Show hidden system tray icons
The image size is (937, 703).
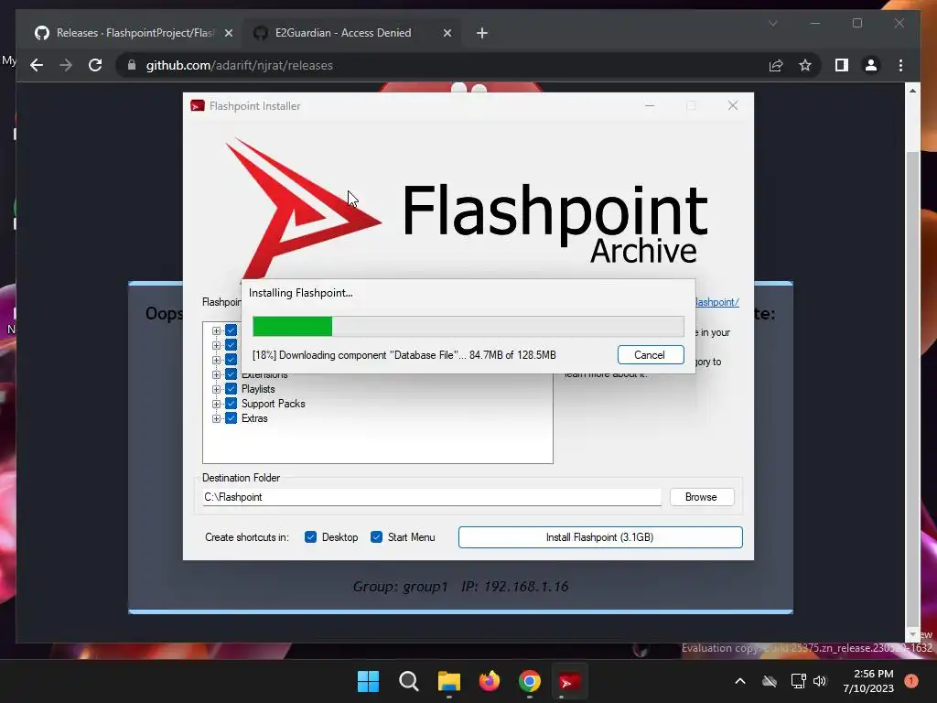[x=739, y=681]
